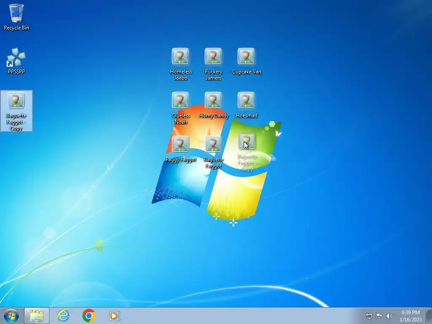Open the network status tray icon
This screenshot has height=324, width=432.
point(369,316)
